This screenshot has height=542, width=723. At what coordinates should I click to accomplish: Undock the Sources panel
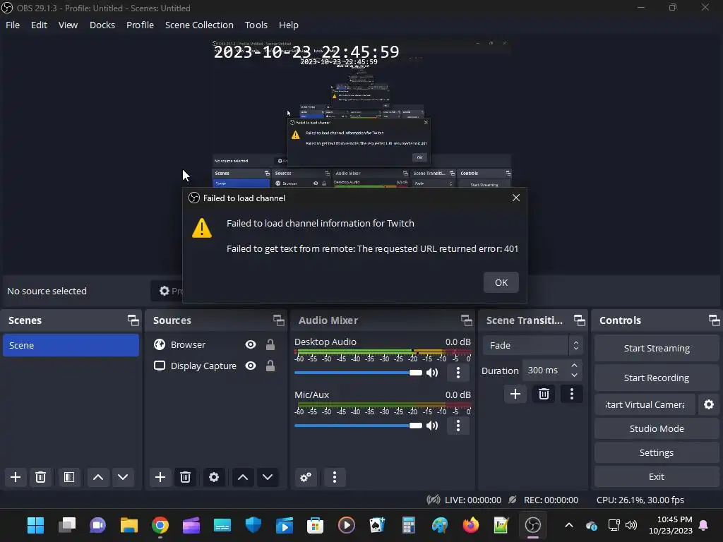278,320
